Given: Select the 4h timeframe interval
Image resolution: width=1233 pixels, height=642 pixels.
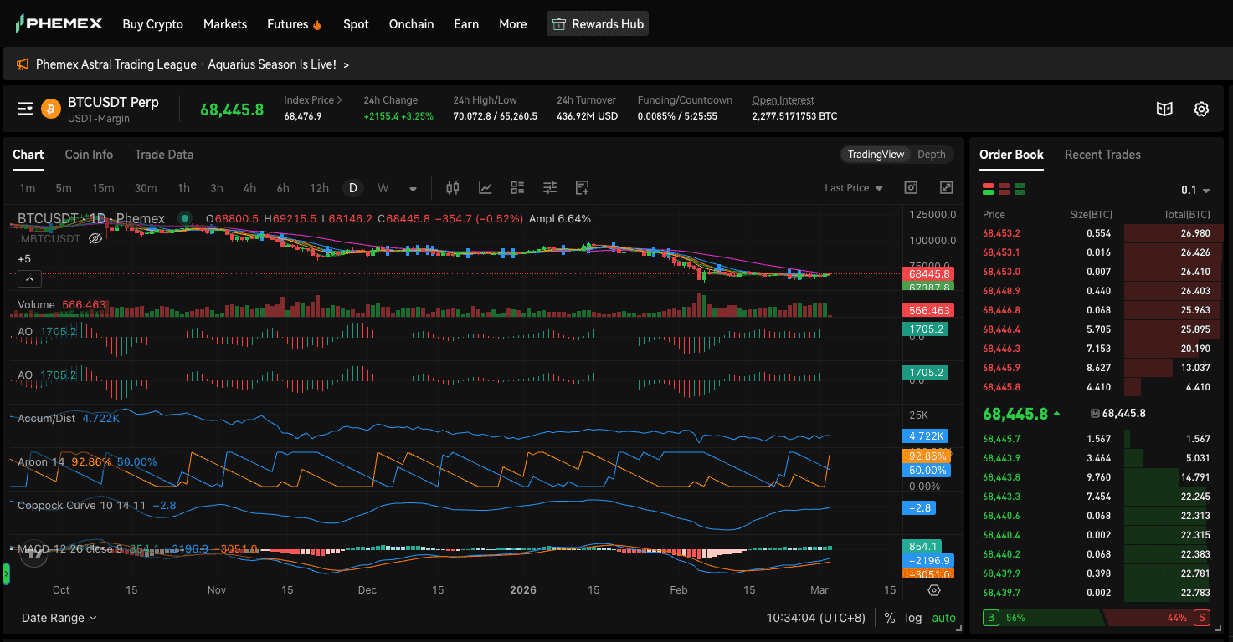Looking at the screenshot, I should pos(249,188).
